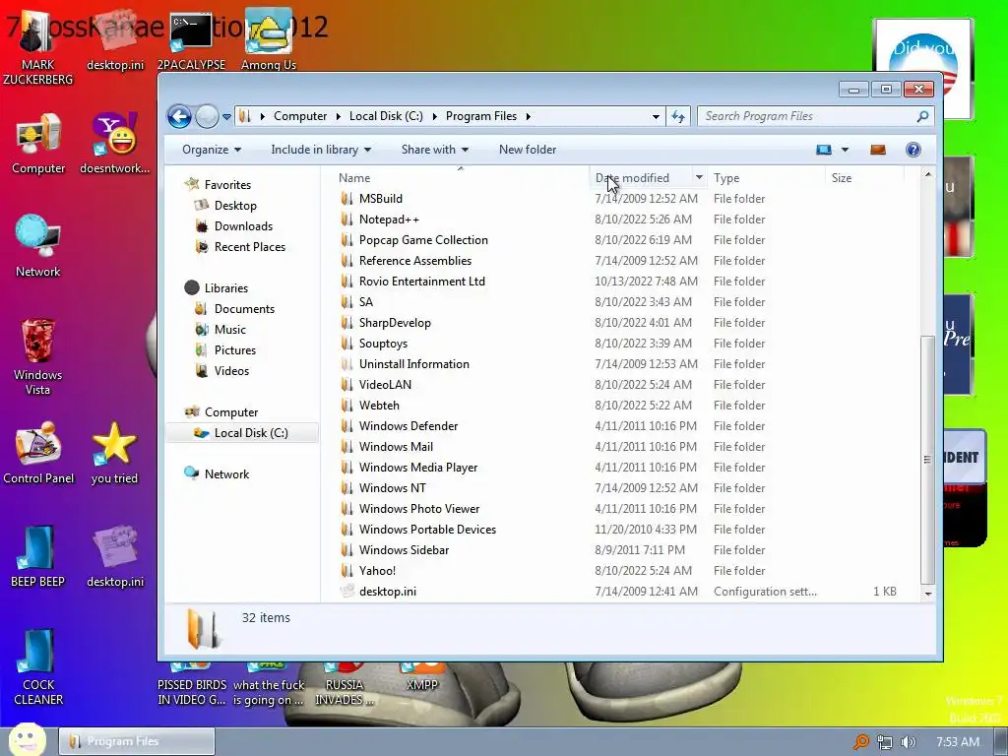The image size is (1008, 756).
Task: Click scrollbar down arrow in file list
Action: (x=927, y=594)
